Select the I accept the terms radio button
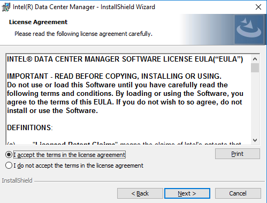The height and width of the screenshot is (203, 267). (x=9, y=155)
